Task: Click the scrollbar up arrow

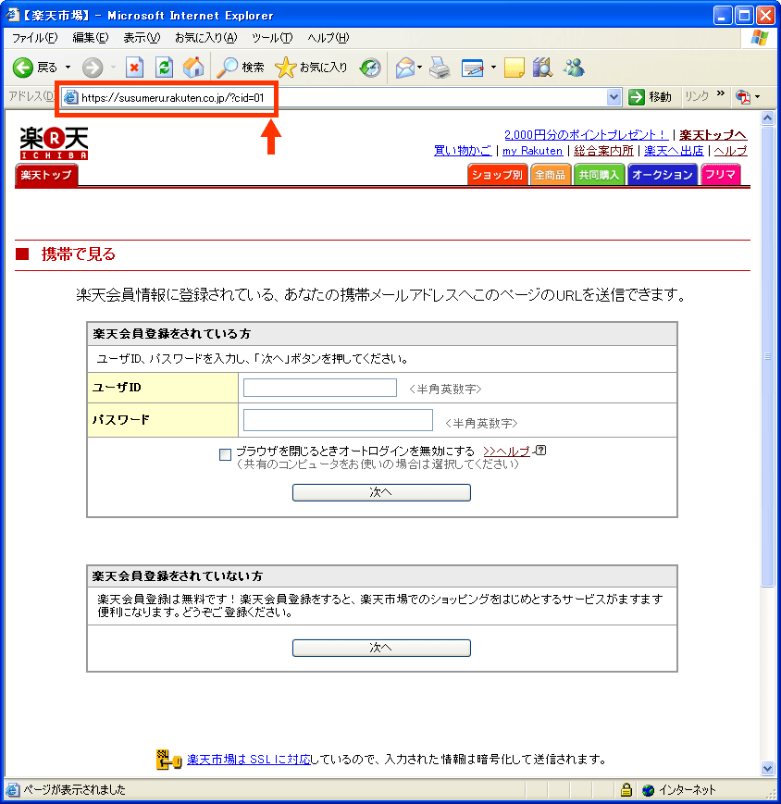Action: click(x=768, y=118)
